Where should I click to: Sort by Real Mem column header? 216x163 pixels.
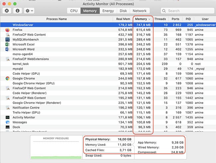pyautogui.click(x=123, y=19)
